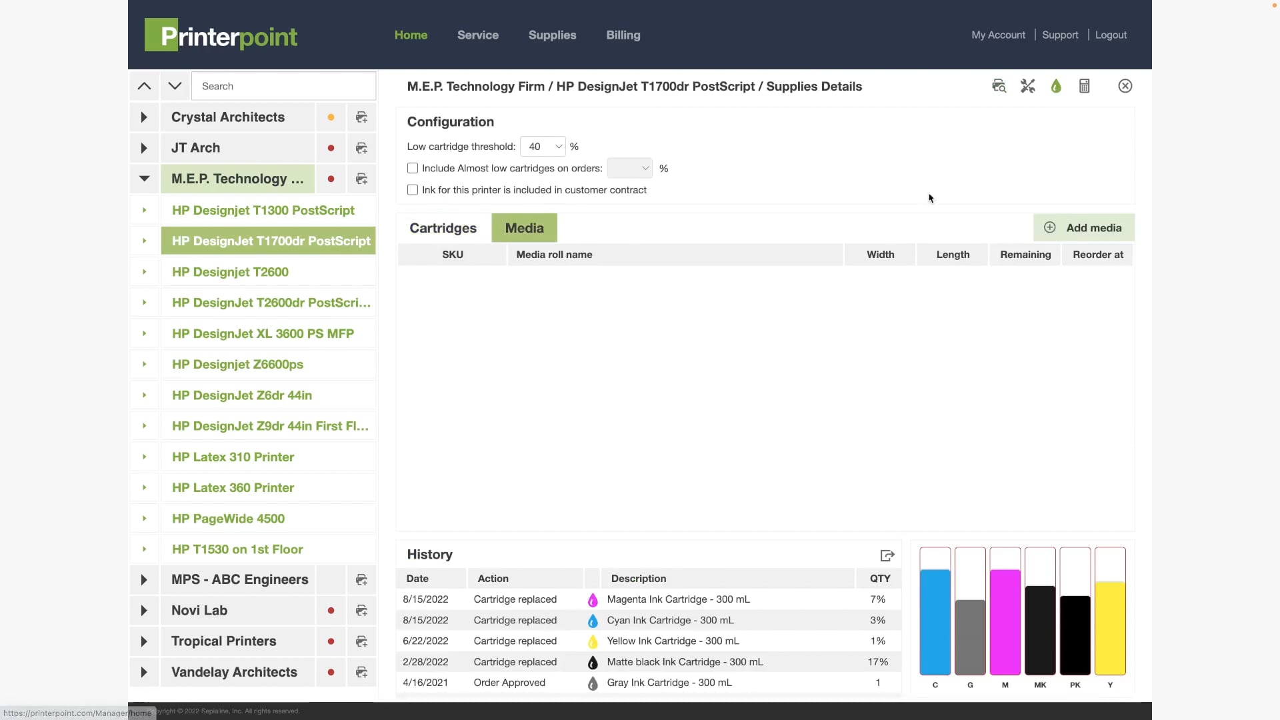Click the gray ink drop in History
This screenshot has height=720, width=1280.
click(593, 683)
